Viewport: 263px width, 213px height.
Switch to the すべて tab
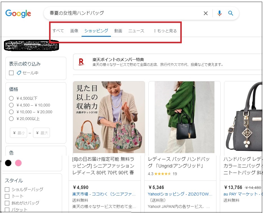pos(58,31)
